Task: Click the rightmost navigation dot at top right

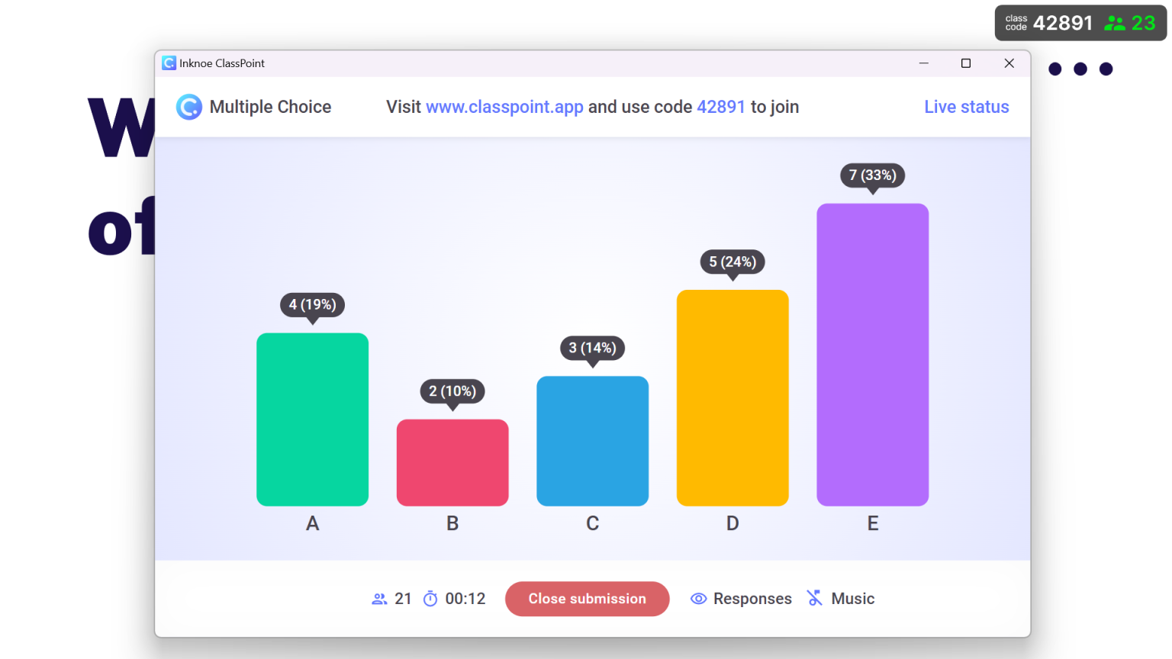Action: click(1106, 69)
